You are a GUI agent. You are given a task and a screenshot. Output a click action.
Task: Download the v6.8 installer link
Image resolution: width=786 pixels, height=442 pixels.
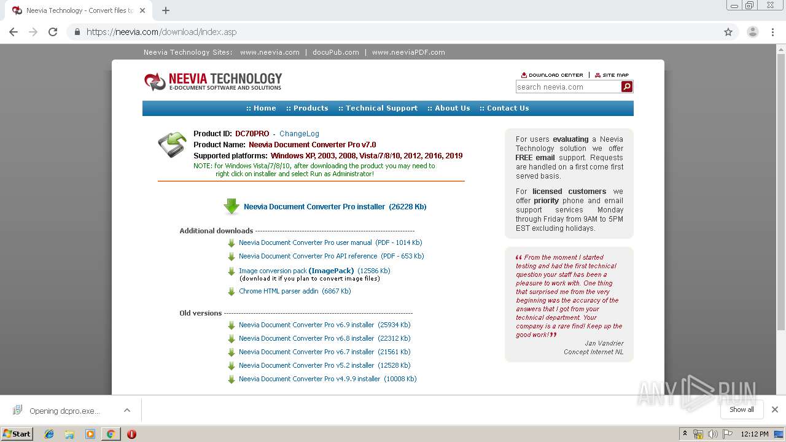[x=325, y=339]
